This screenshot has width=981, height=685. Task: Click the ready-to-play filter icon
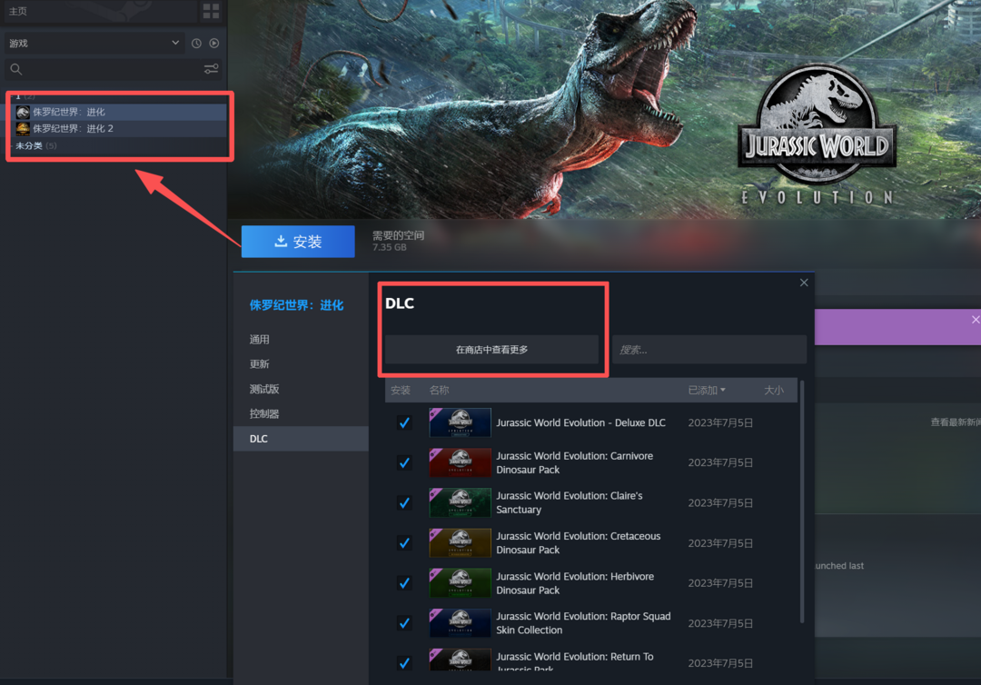click(x=214, y=44)
